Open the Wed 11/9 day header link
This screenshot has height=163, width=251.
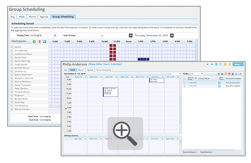click(x=124, y=77)
